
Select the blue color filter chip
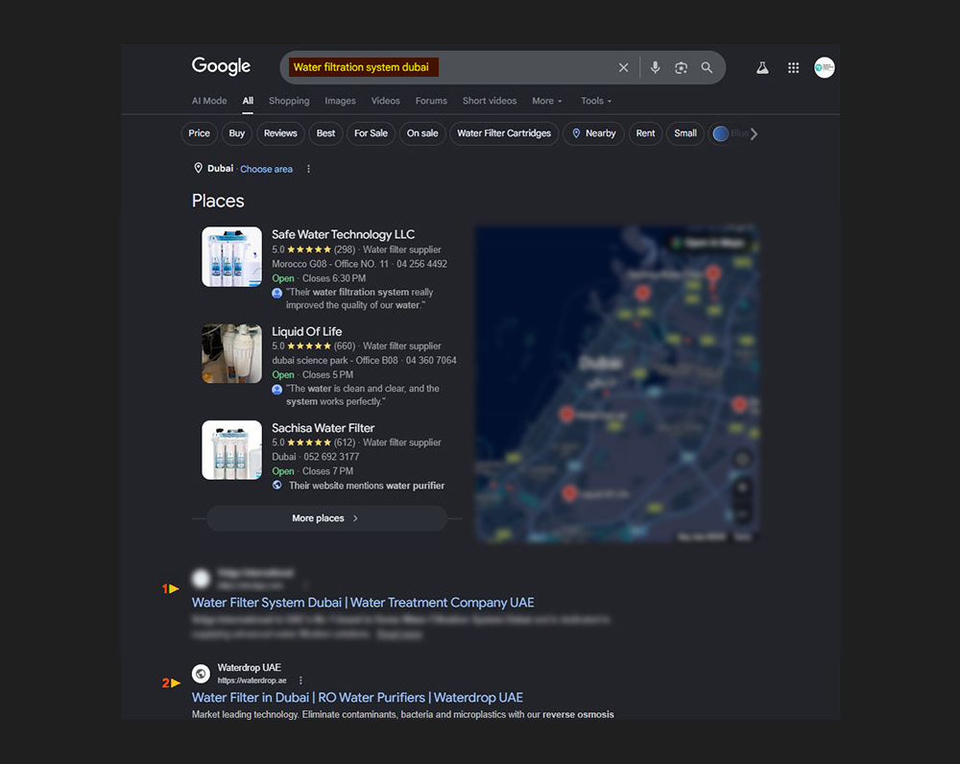[x=728, y=133]
